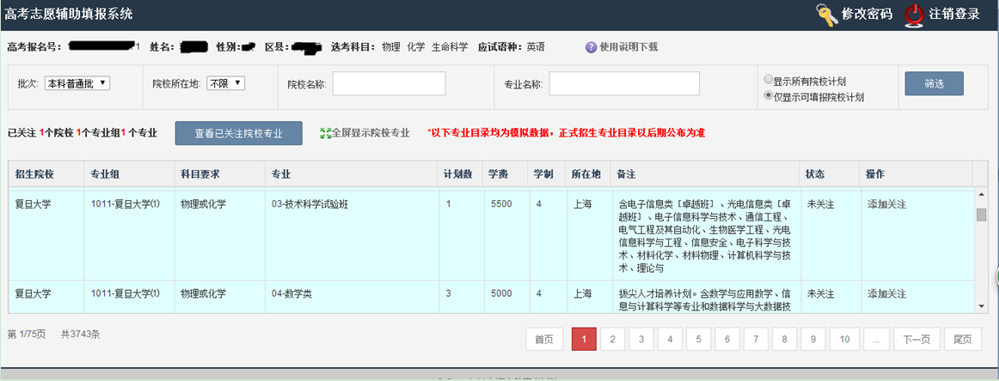Go to page 8
The image size is (999, 381).
point(784,340)
